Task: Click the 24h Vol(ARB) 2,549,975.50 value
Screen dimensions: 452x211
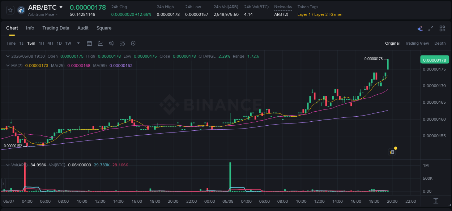Action: point(226,14)
